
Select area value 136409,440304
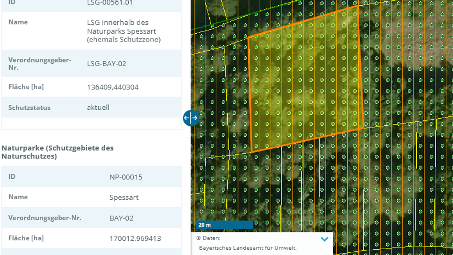click(112, 87)
